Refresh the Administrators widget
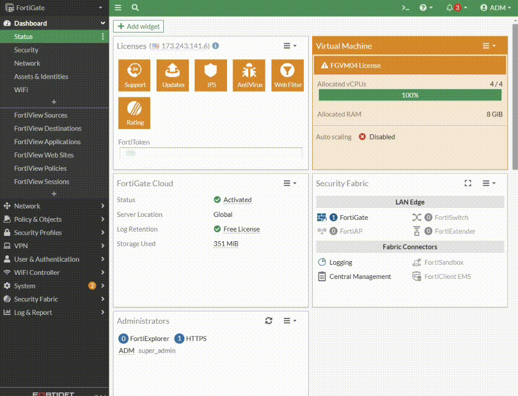 (268, 320)
